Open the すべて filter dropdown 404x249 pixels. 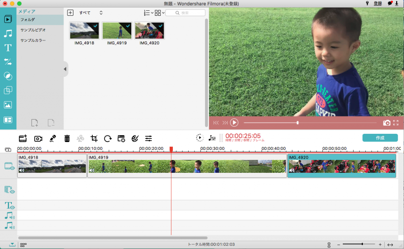91,13
